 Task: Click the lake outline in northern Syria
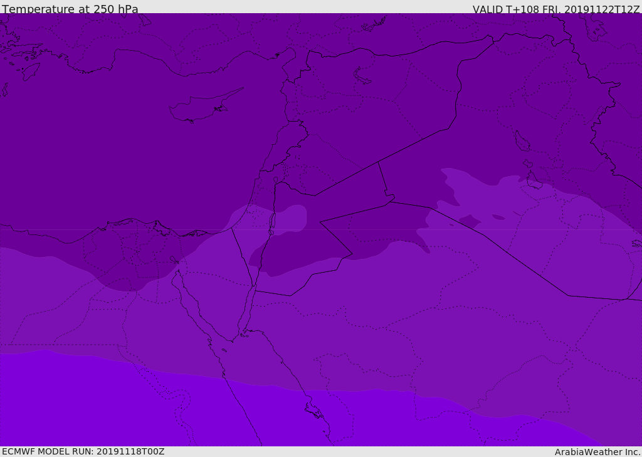362,76
